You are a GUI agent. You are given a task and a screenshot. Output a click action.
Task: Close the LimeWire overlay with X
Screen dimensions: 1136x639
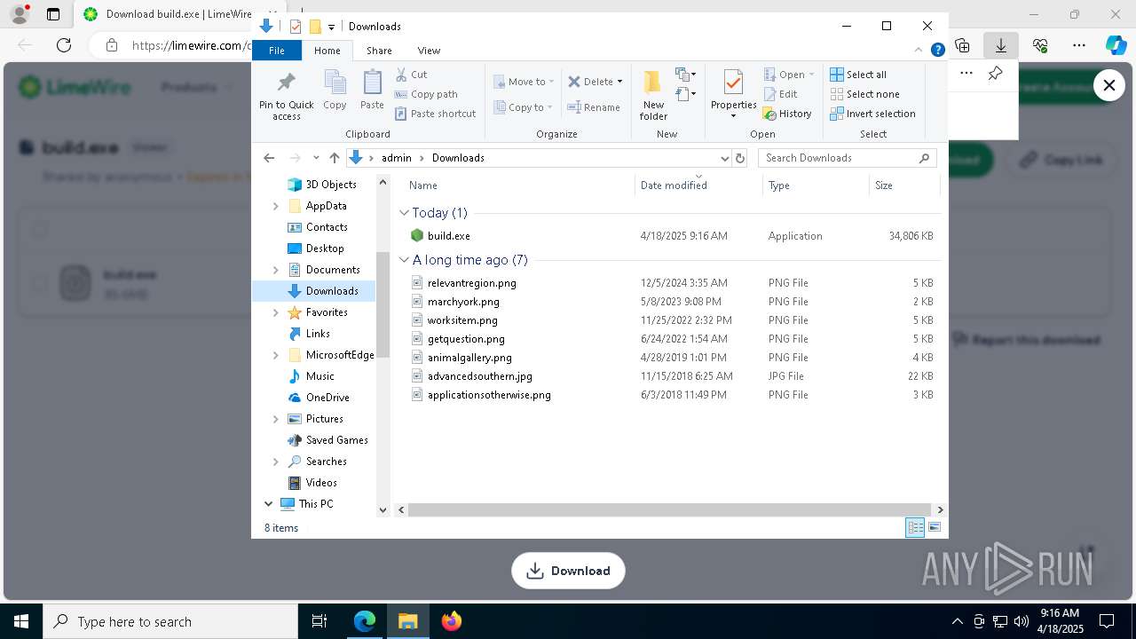1108,85
